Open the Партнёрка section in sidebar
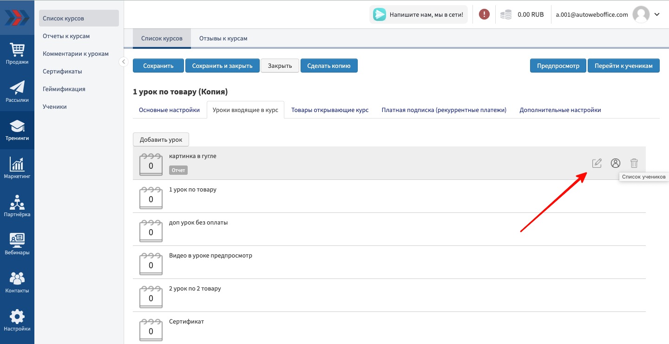The width and height of the screenshot is (669, 344). (17, 206)
